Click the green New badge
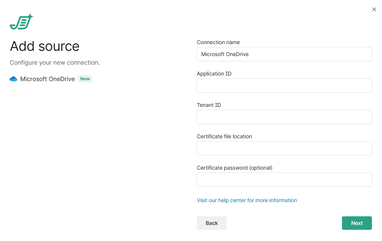 pyautogui.click(x=85, y=79)
